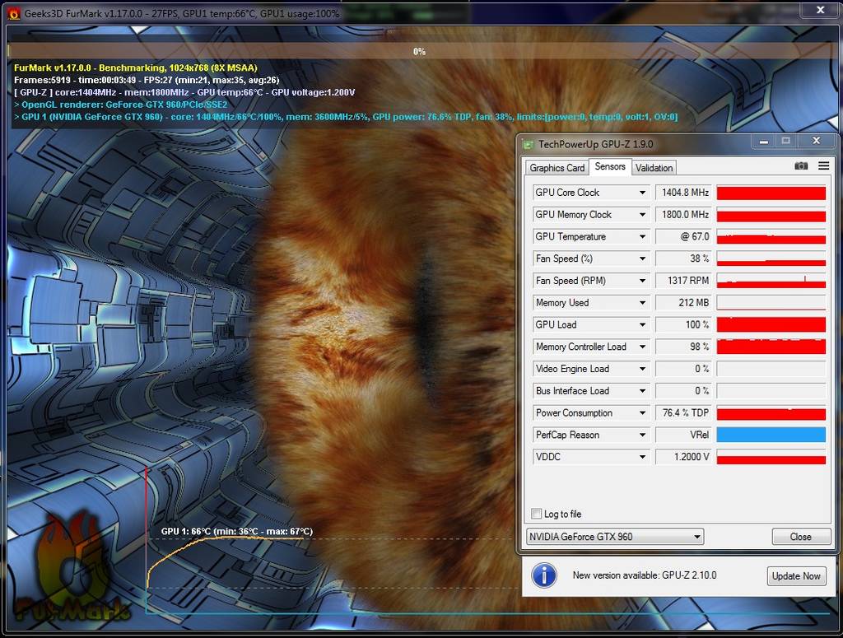Open the GPU Temperature sensor dropdown
Screen dimensions: 843x638
click(642, 236)
